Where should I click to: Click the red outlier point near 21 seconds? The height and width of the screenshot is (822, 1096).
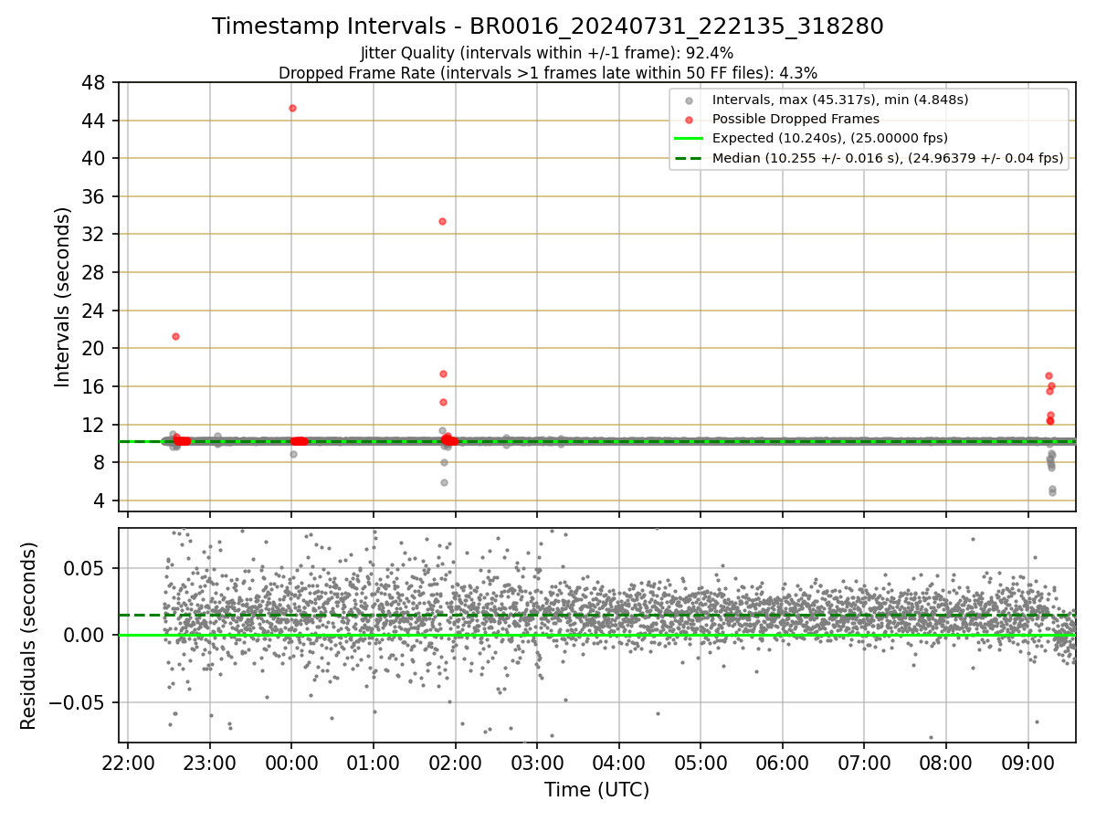[175, 336]
